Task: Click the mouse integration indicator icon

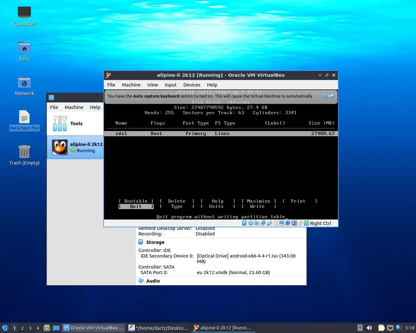Action: point(300,223)
